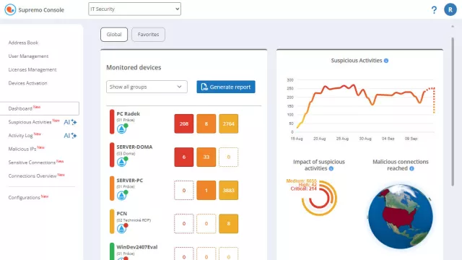Click SERVER-DOMA red 6 tile

click(184, 157)
